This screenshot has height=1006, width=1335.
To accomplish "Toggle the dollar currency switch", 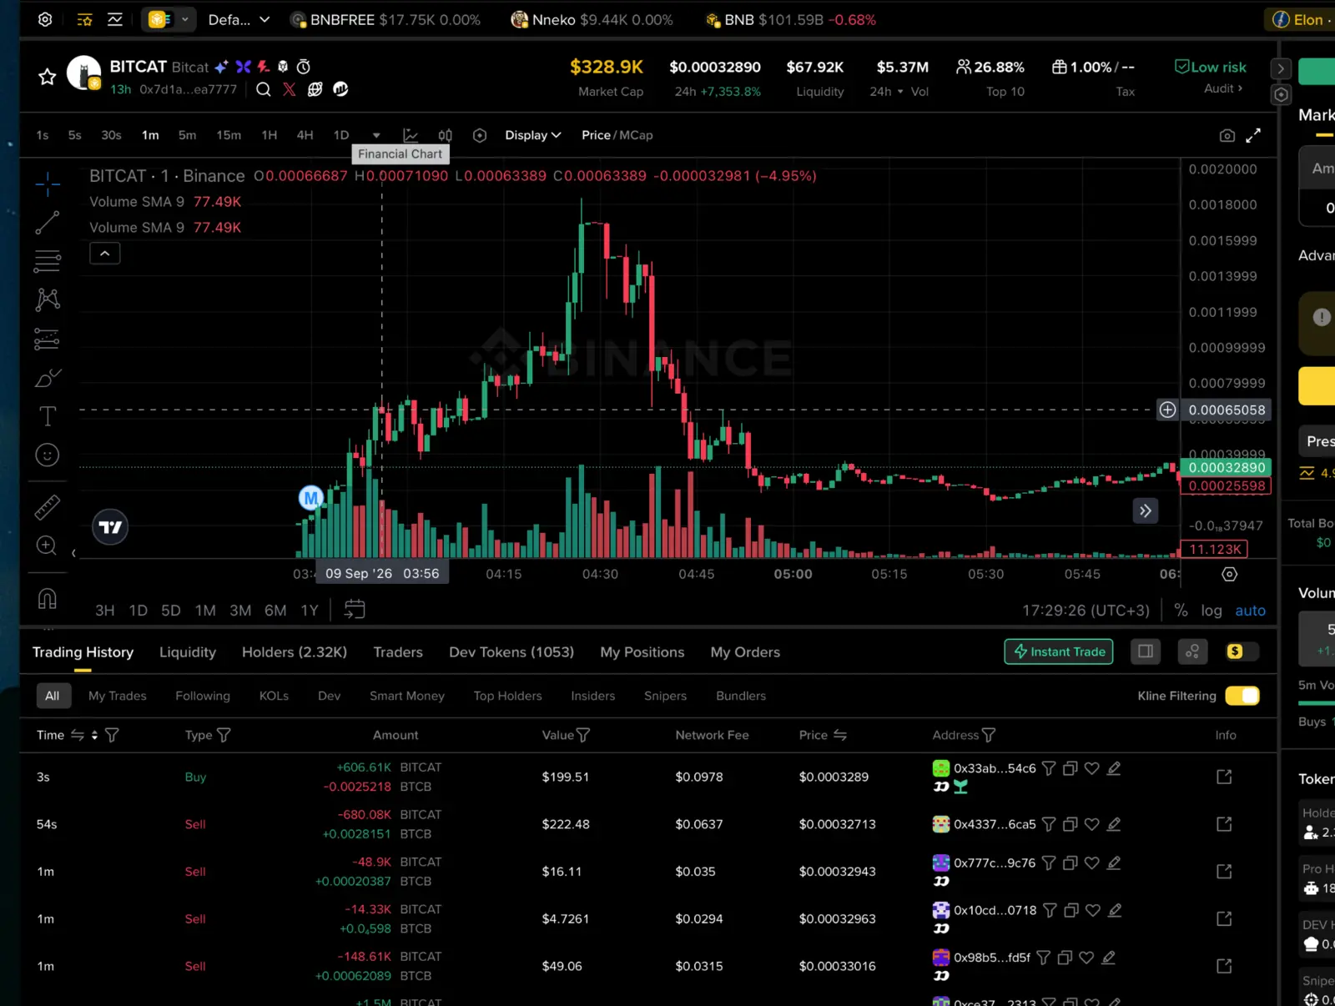I will point(1242,651).
